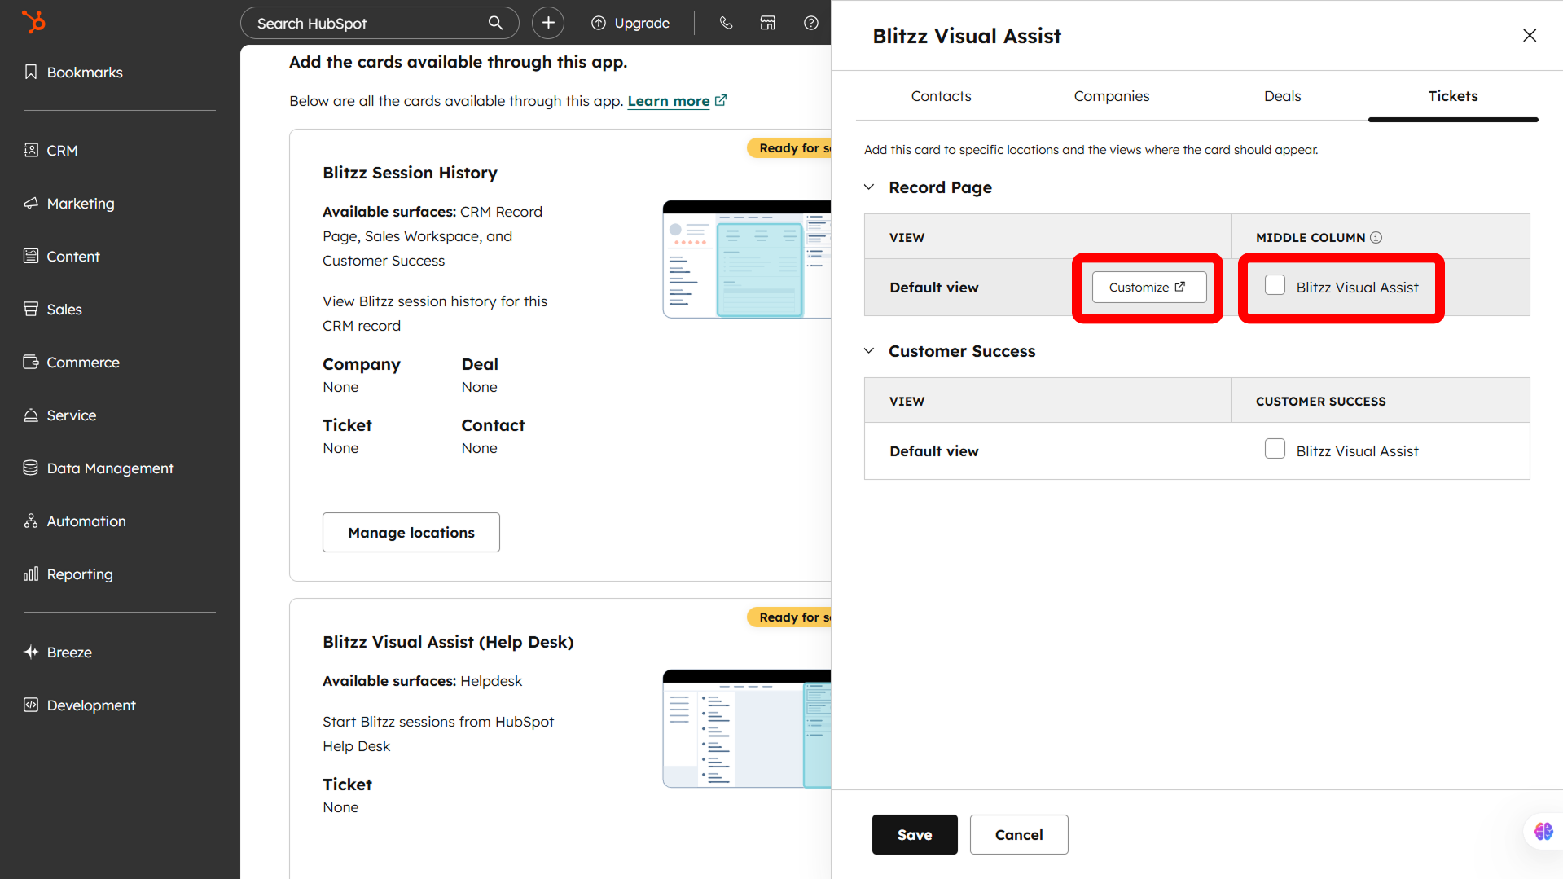Click the Customize button for Default view

[1148, 288]
